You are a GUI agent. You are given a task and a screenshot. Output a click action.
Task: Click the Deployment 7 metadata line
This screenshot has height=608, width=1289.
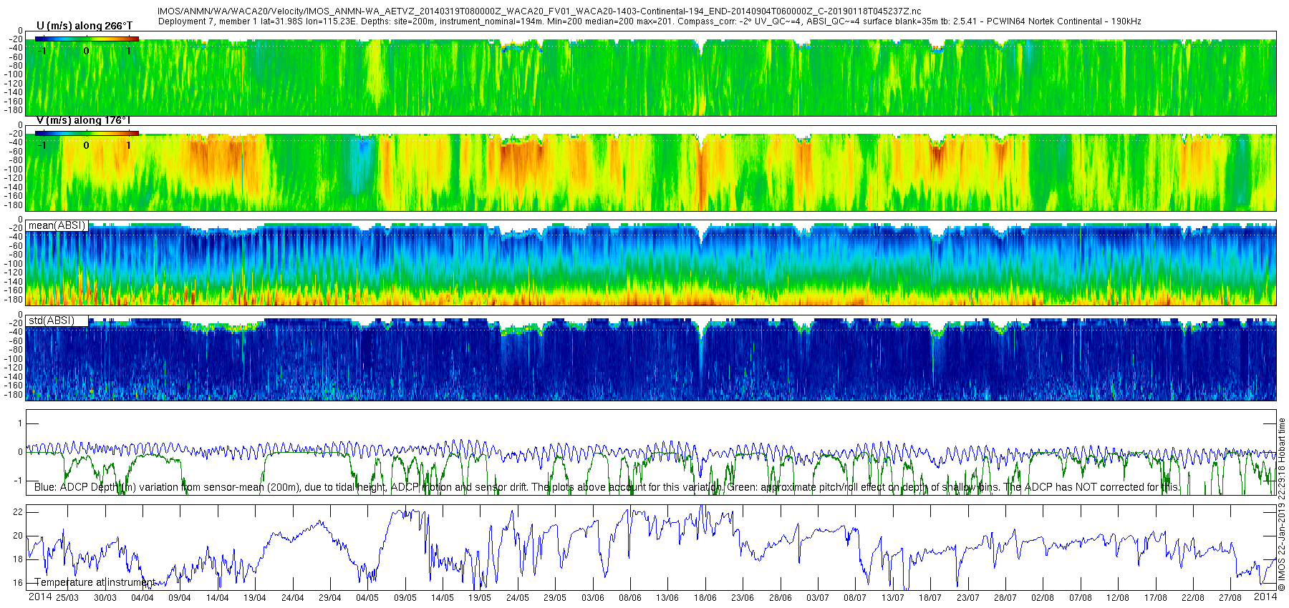click(650, 21)
